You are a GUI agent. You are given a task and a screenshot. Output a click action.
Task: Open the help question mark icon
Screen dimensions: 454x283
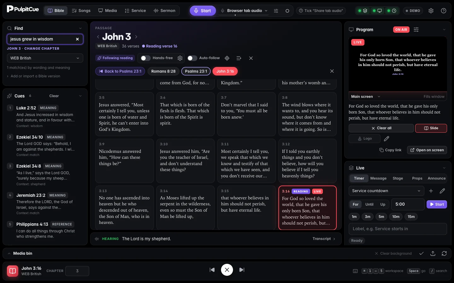point(444,11)
